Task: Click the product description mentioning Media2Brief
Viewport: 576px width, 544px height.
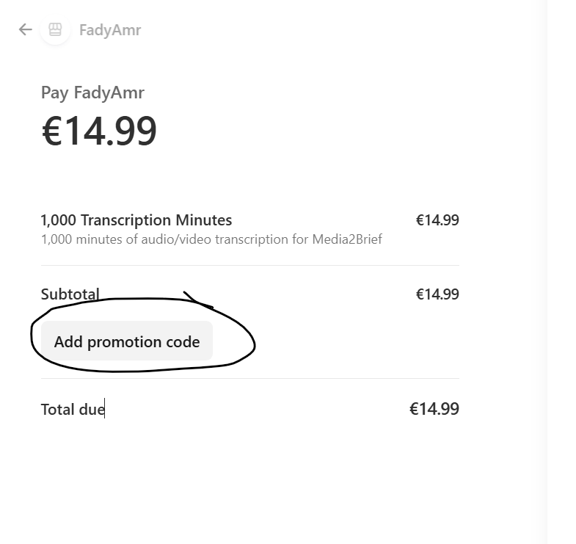Action: 211,239
